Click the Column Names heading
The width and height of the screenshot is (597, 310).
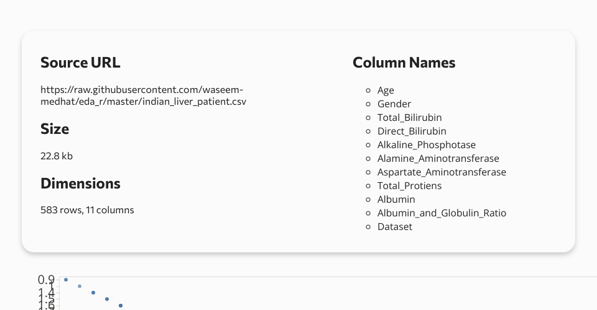tap(404, 63)
